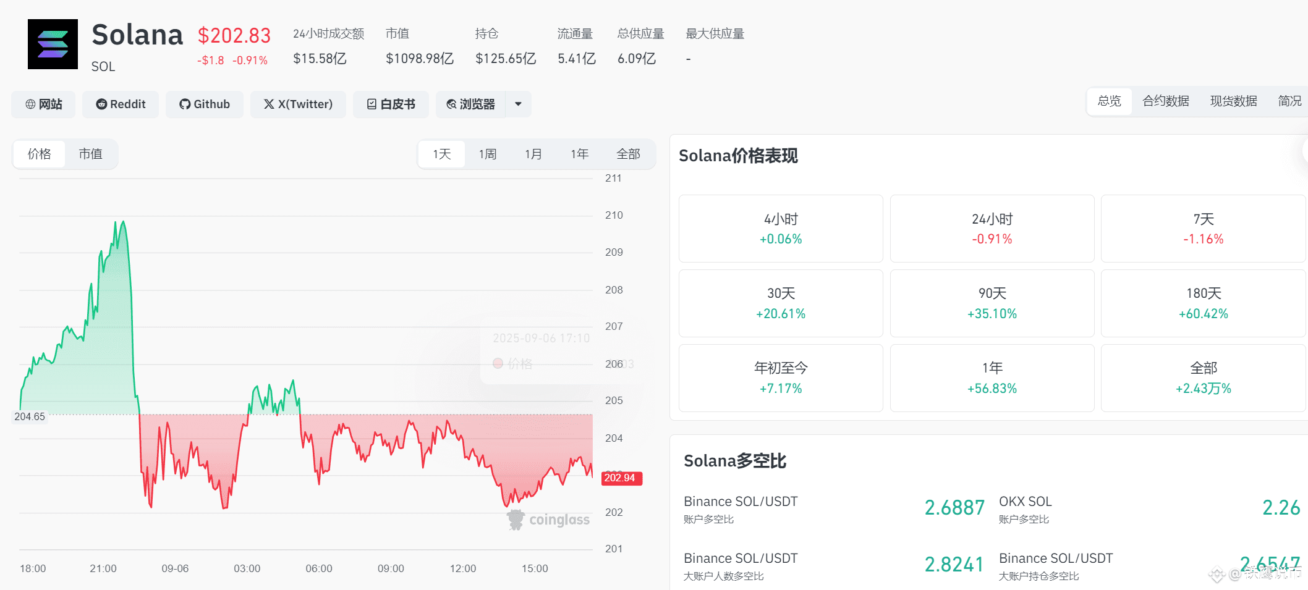The height and width of the screenshot is (590, 1308).
Task: Set chart range to 全部
Action: pos(629,154)
